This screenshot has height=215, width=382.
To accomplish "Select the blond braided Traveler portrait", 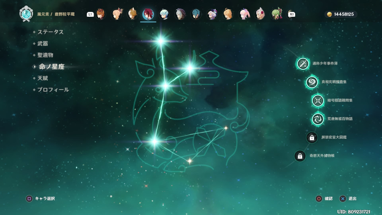I will (228, 14).
